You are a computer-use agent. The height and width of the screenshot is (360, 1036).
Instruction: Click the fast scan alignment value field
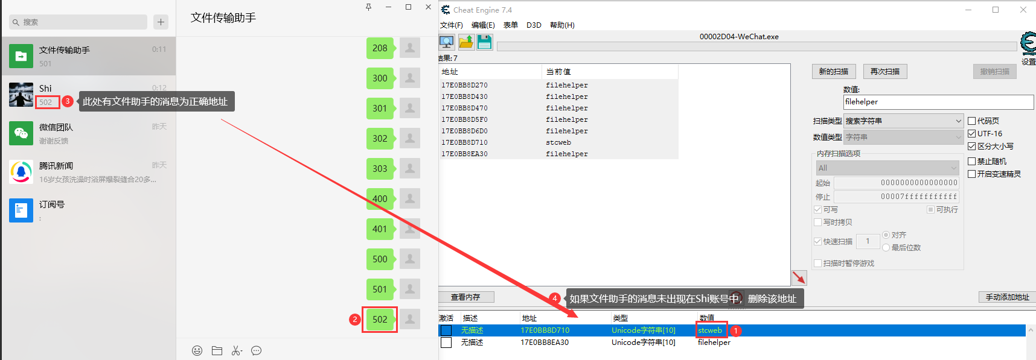[868, 241]
